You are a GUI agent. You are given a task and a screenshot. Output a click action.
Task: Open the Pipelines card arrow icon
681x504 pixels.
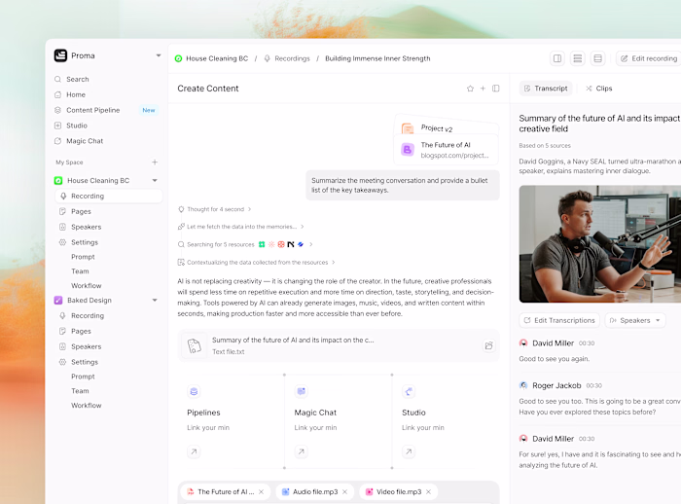(194, 451)
